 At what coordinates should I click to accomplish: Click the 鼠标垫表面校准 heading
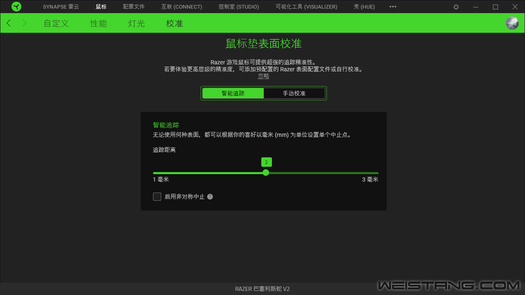coord(264,44)
